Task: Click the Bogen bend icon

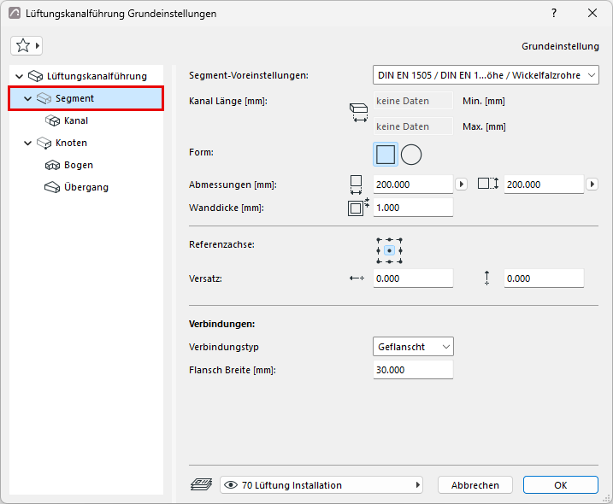Action: pyautogui.click(x=52, y=165)
